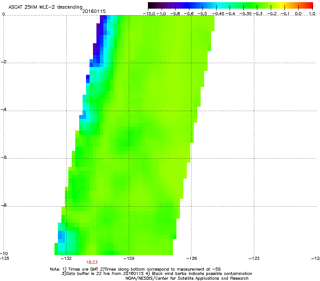Click the title "ASCAT 25KM MLE-2 descending"
Viewport: 320px width, 281px height.
point(45,7)
